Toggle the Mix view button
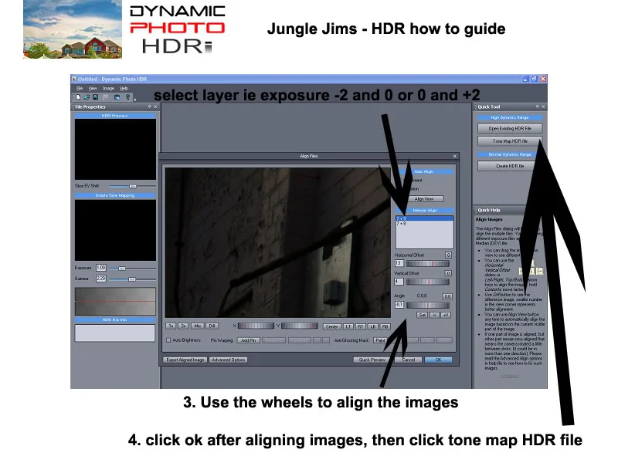618x463 pixels. click(x=198, y=326)
